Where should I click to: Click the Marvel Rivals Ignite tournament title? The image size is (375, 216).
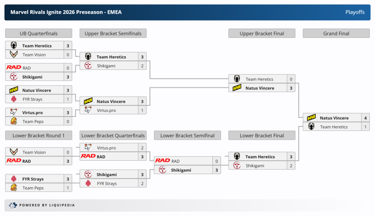tap(66, 12)
